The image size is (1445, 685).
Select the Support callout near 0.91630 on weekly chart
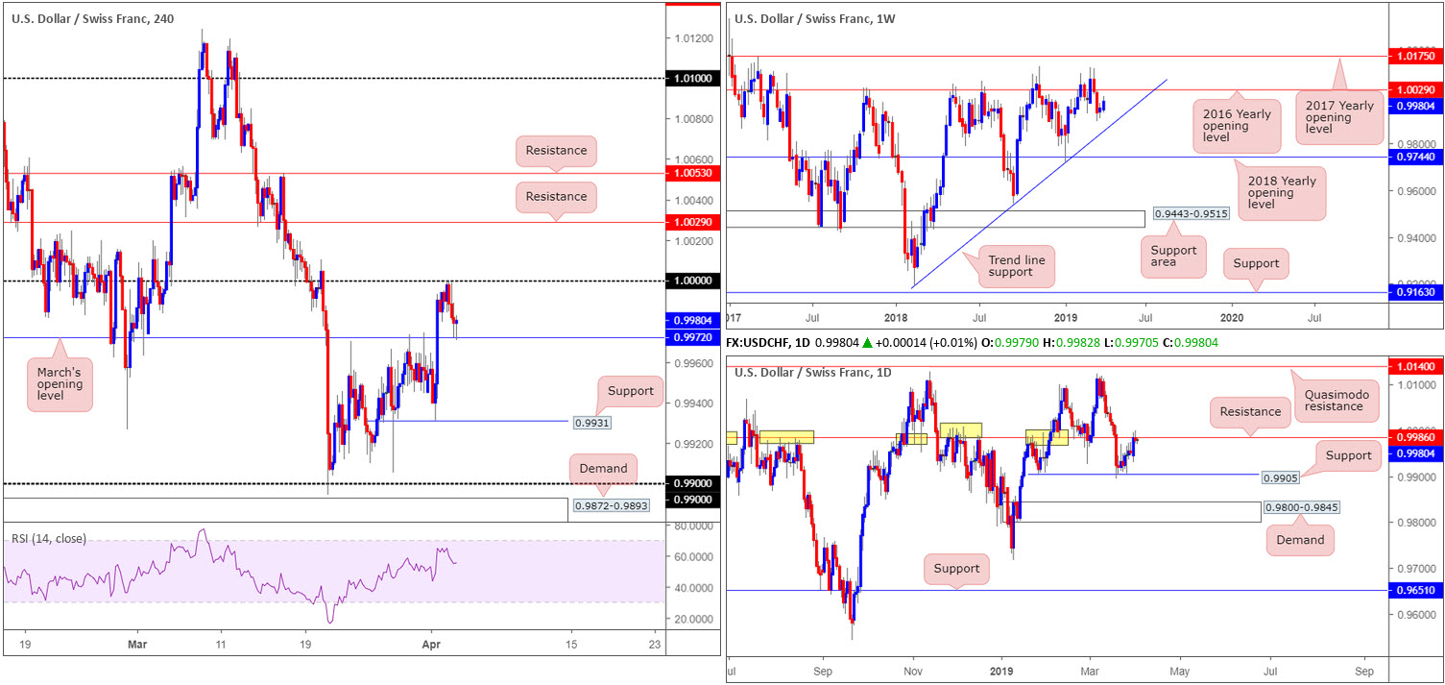coord(1257,263)
